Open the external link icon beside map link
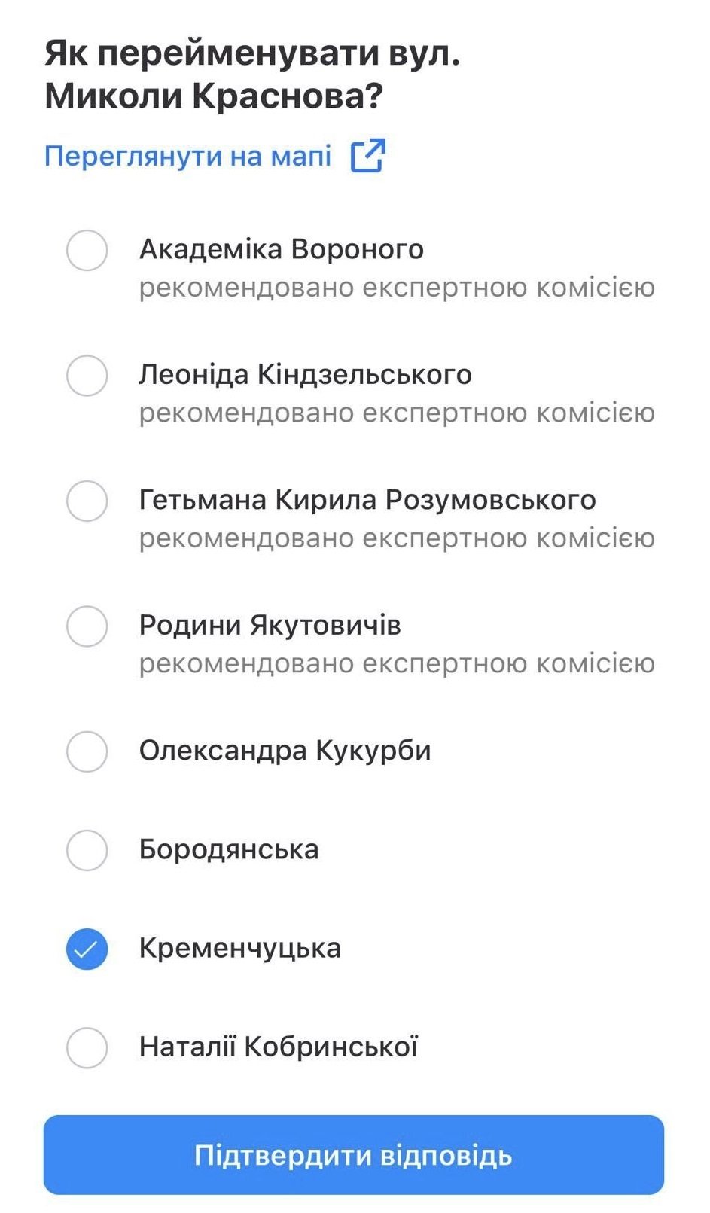Screen dimensions: 710x1213 pyautogui.click(x=367, y=156)
